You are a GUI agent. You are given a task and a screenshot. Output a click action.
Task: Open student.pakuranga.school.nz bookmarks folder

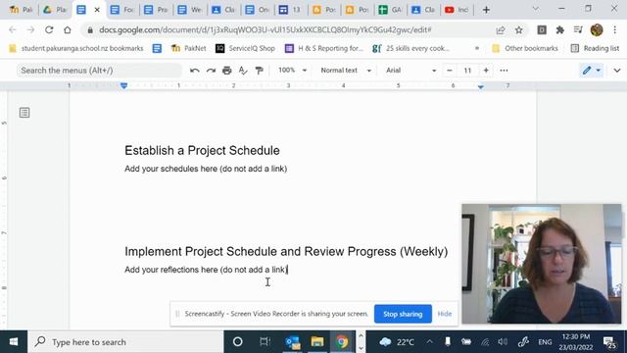[x=76, y=48]
